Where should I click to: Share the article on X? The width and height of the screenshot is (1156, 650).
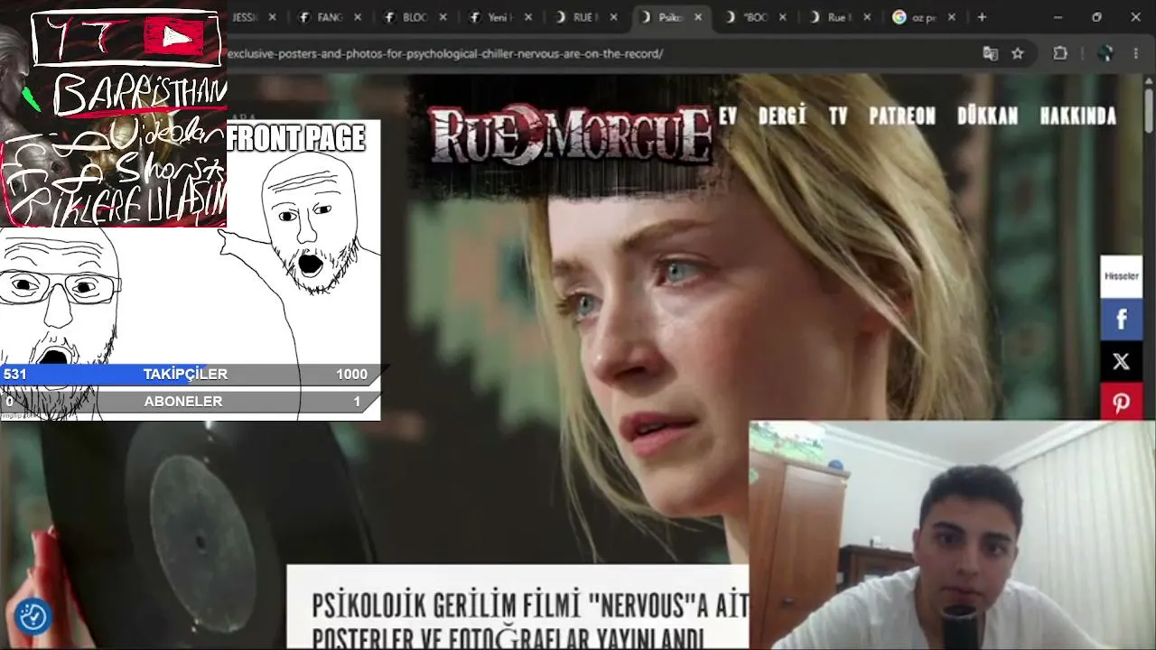[x=1121, y=361]
